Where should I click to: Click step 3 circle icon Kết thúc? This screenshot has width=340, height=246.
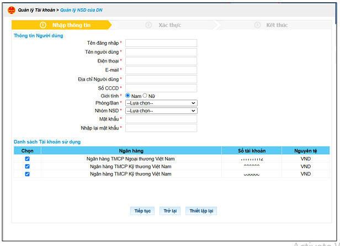257,25
